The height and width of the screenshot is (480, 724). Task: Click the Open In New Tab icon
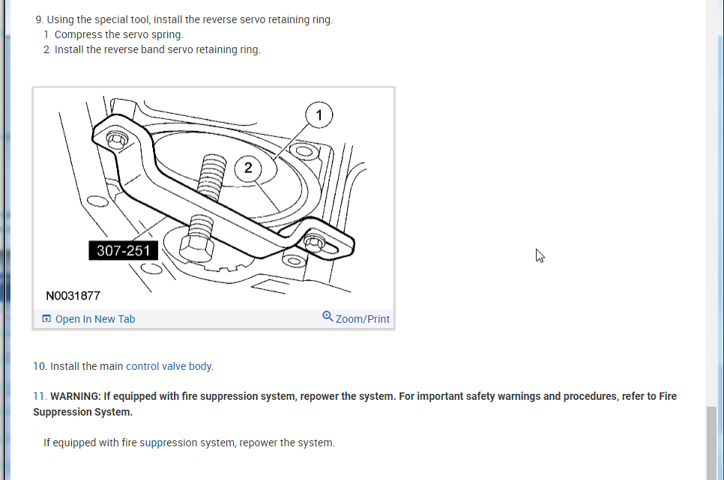(x=46, y=318)
